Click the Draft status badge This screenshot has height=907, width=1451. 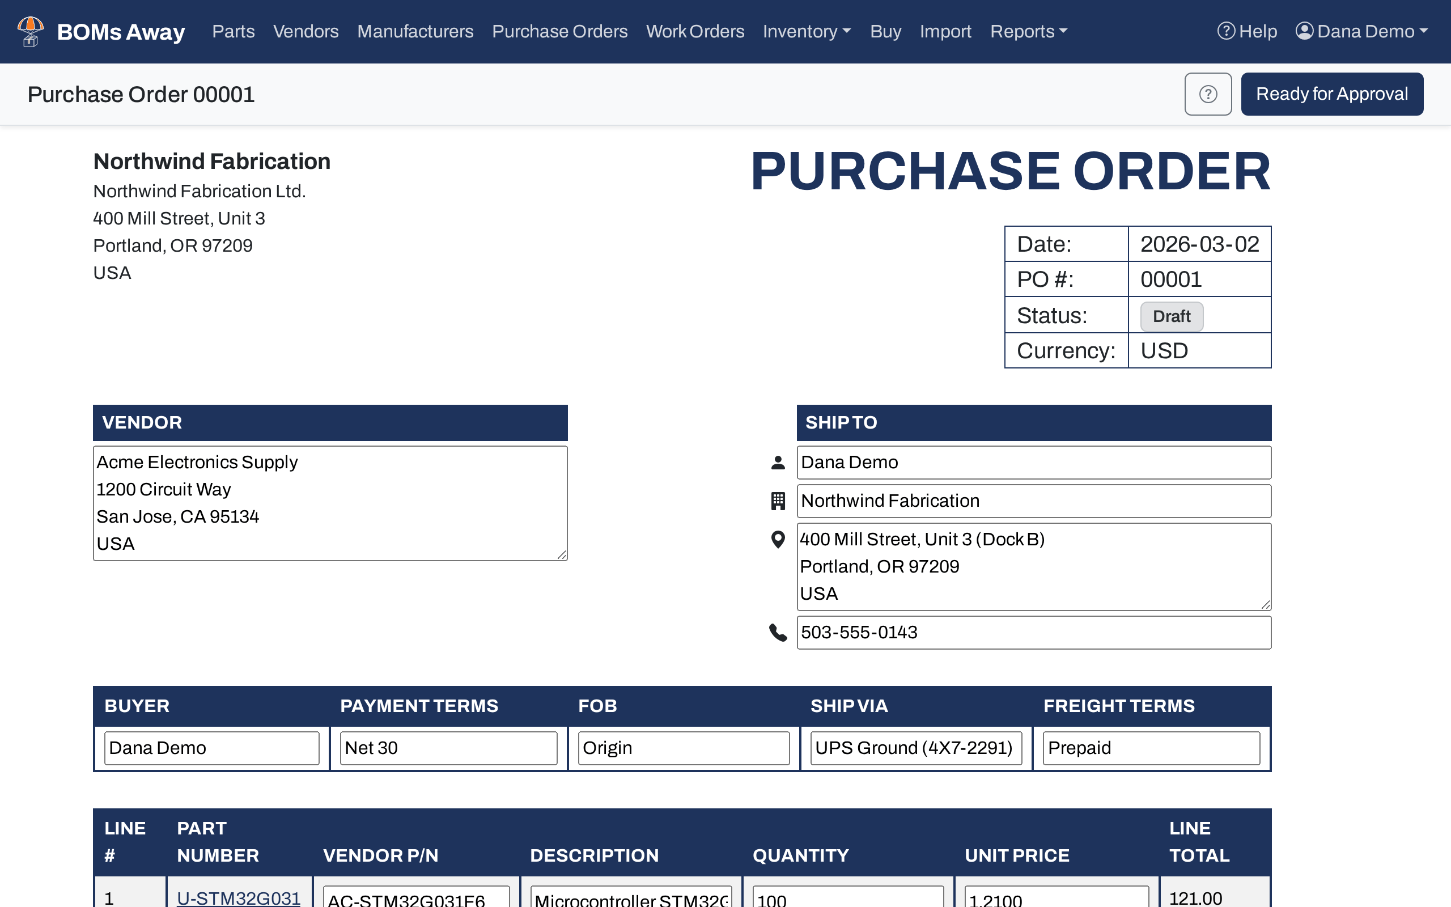coord(1171,316)
